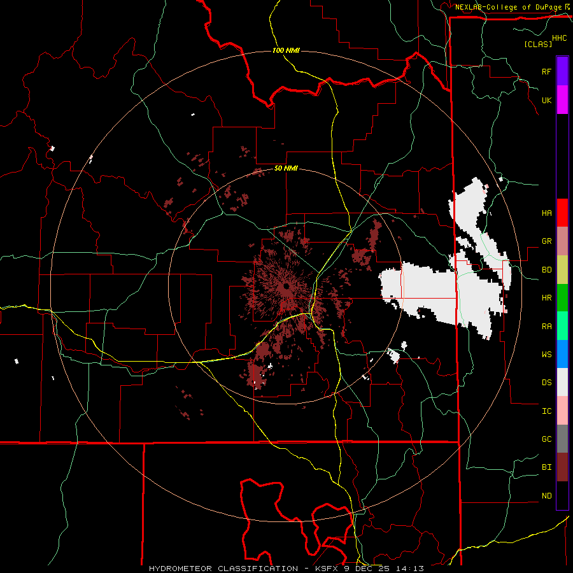
Task: Click the BI brown legend swatch
Action: [562, 467]
